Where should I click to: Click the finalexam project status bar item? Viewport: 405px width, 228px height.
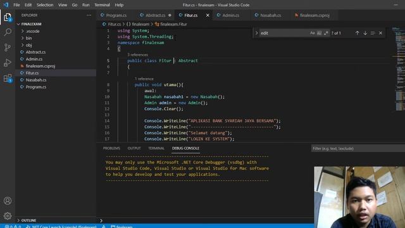coord(122,227)
